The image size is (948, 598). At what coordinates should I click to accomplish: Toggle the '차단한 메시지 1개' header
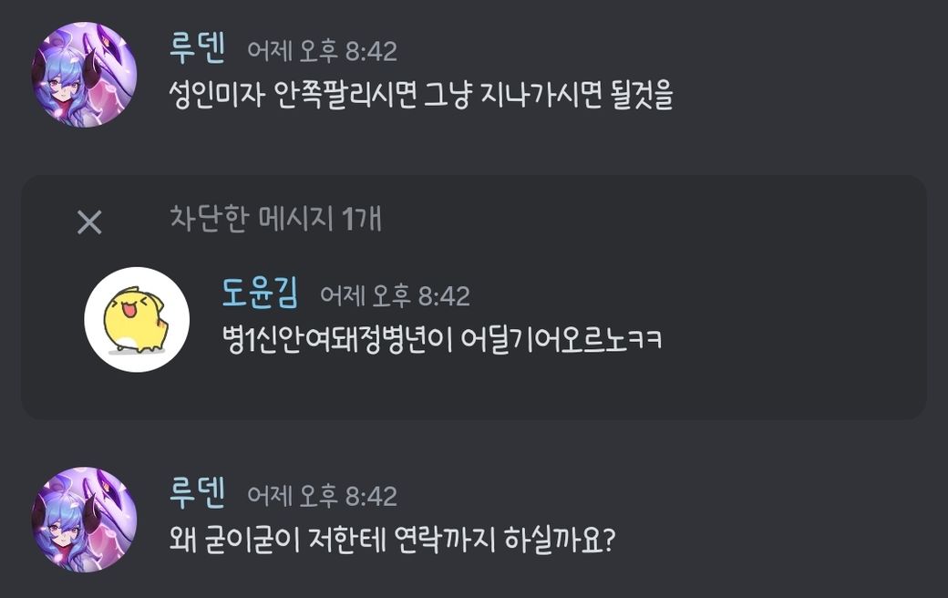pyautogui.click(x=275, y=219)
